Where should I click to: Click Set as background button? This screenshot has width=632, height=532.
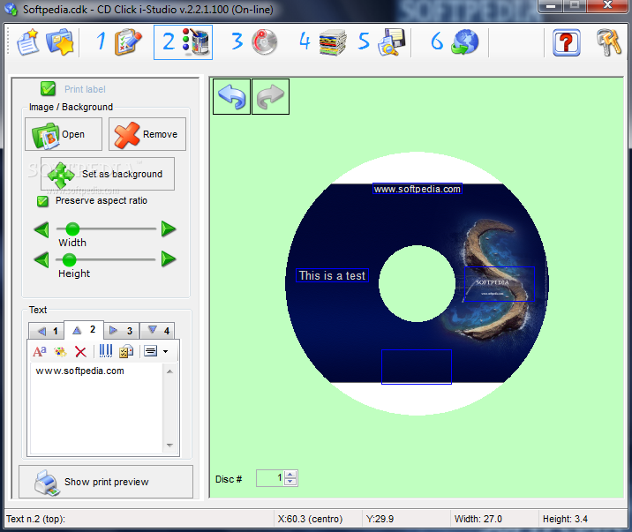[x=108, y=174]
